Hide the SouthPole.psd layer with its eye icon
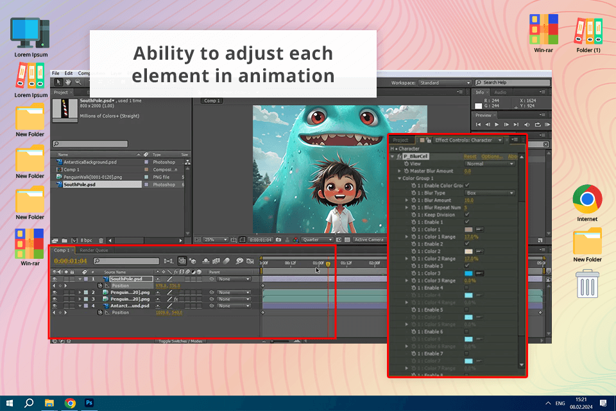Image resolution: width=616 pixels, height=411 pixels. coord(55,279)
